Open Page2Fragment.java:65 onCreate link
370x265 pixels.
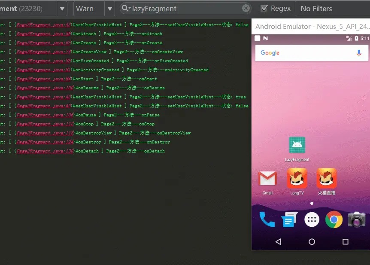click(x=44, y=43)
